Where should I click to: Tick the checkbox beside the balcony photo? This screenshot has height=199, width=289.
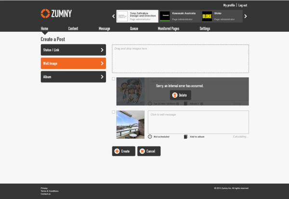pos(114,112)
